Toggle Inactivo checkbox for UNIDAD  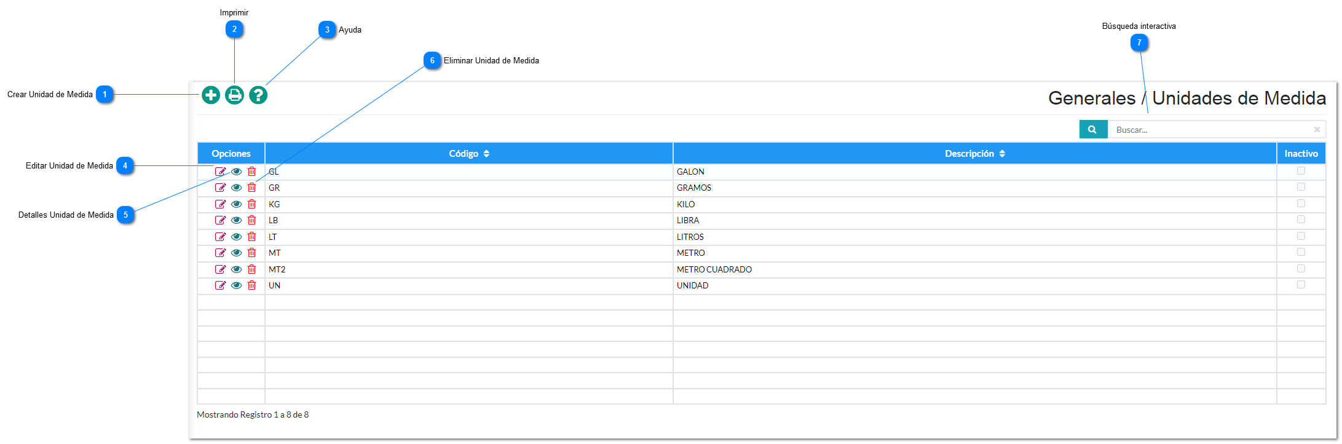click(x=1301, y=285)
